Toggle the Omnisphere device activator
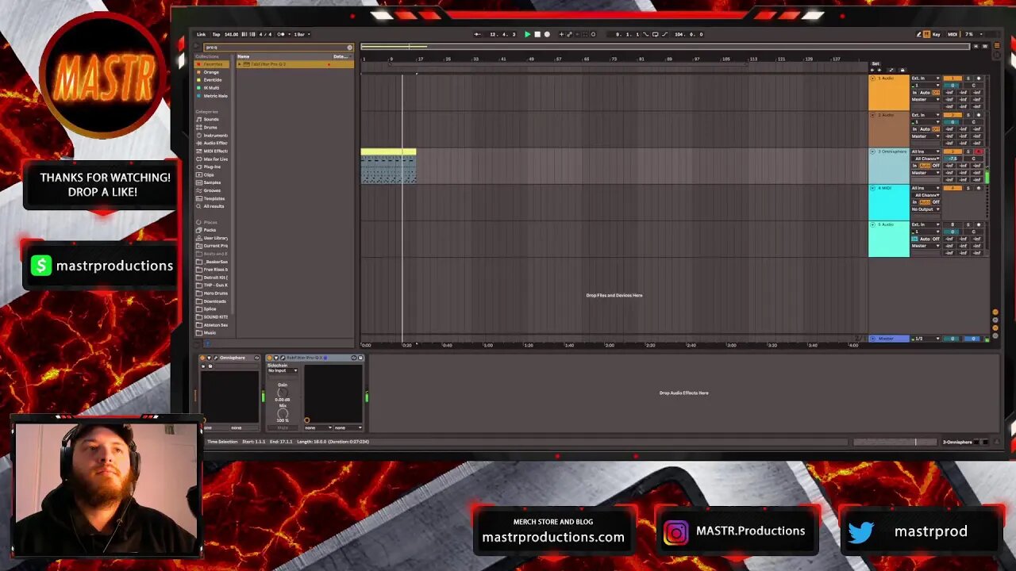Screen dimensions: 1016x571 tap(202, 358)
